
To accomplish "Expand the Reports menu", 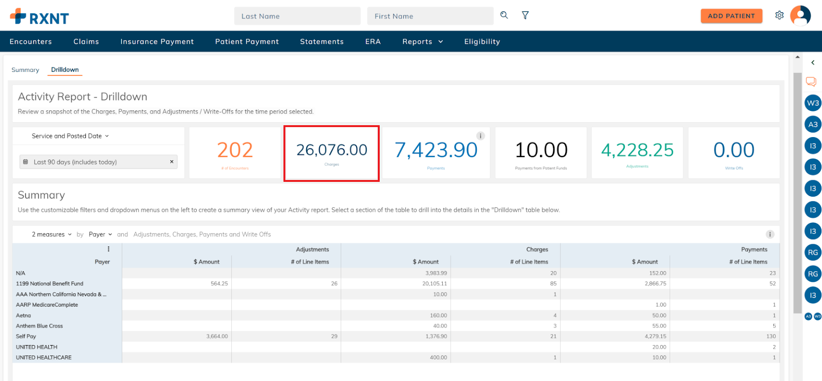I will tap(422, 42).
